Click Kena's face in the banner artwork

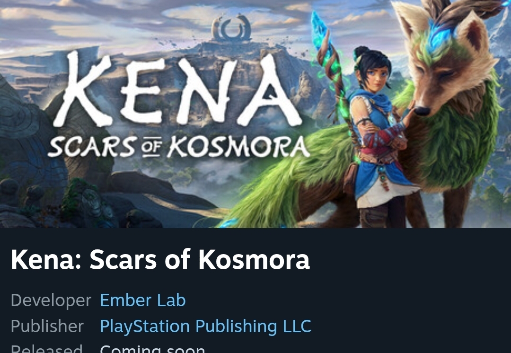(x=377, y=77)
